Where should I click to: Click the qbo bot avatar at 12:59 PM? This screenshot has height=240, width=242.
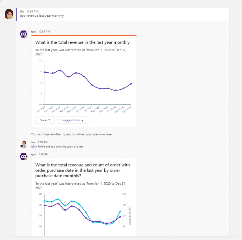[24, 34]
